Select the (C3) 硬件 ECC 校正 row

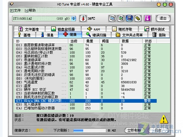pos(86,90)
